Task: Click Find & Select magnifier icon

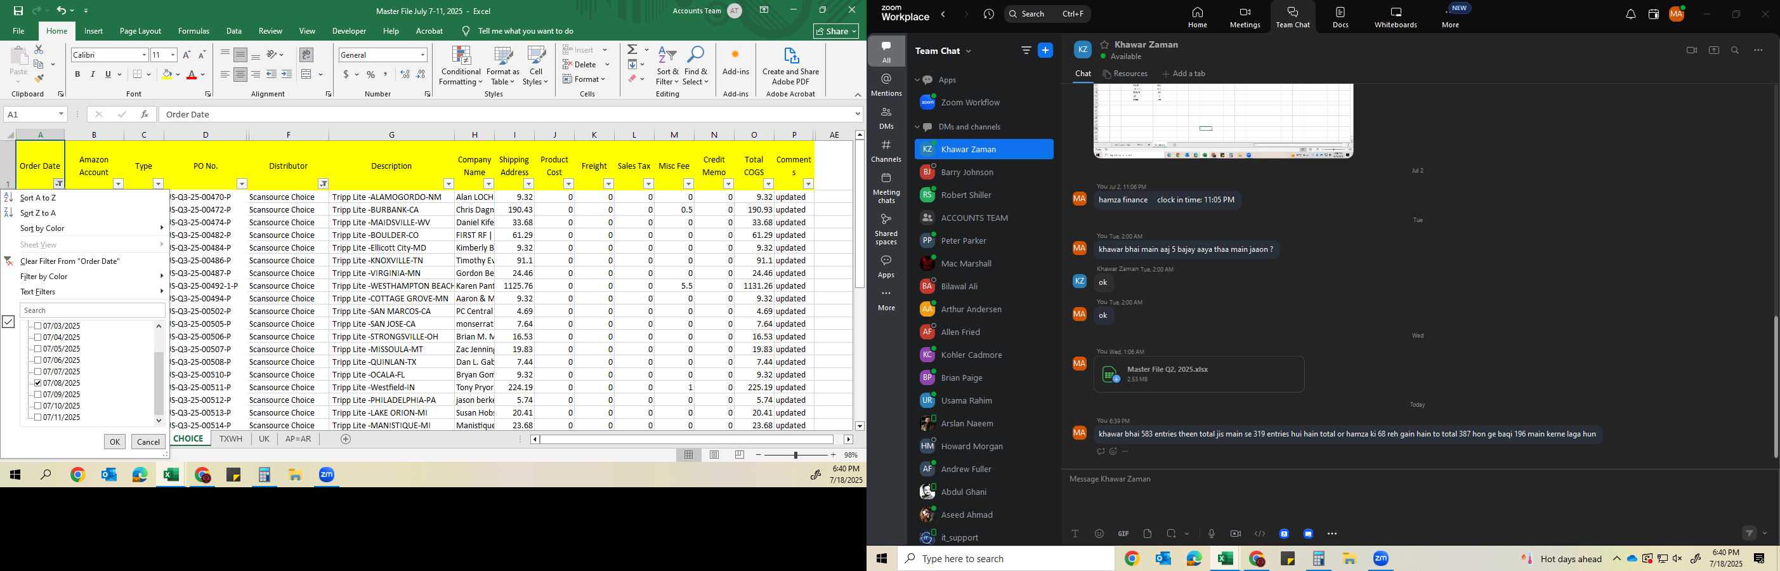Action: 696,67
